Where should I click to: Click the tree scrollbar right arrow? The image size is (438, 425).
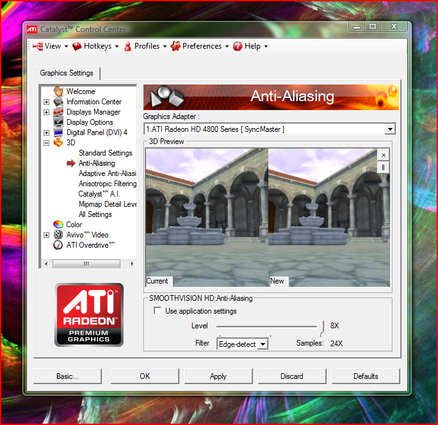pyautogui.click(x=132, y=264)
